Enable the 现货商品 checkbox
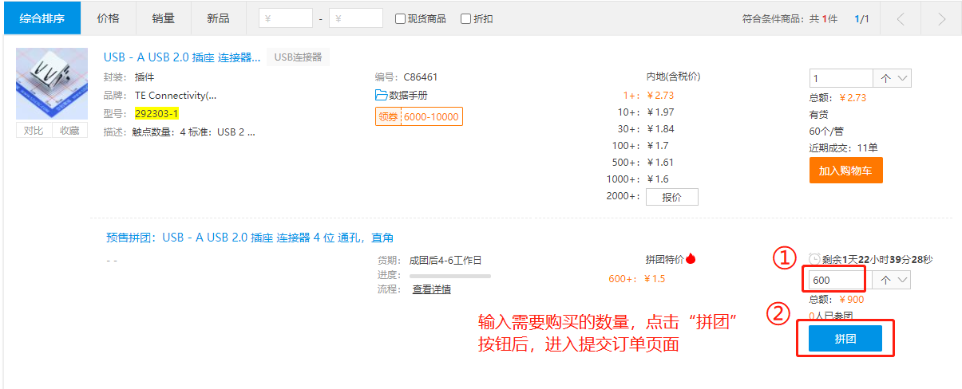The width and height of the screenshot is (962, 389). 400,18
